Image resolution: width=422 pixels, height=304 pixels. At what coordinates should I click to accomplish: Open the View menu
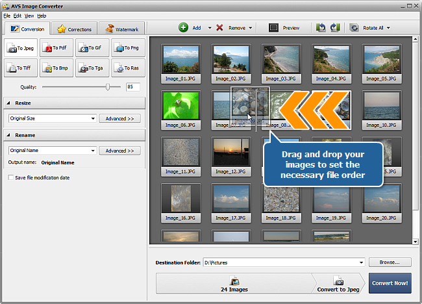click(x=29, y=16)
